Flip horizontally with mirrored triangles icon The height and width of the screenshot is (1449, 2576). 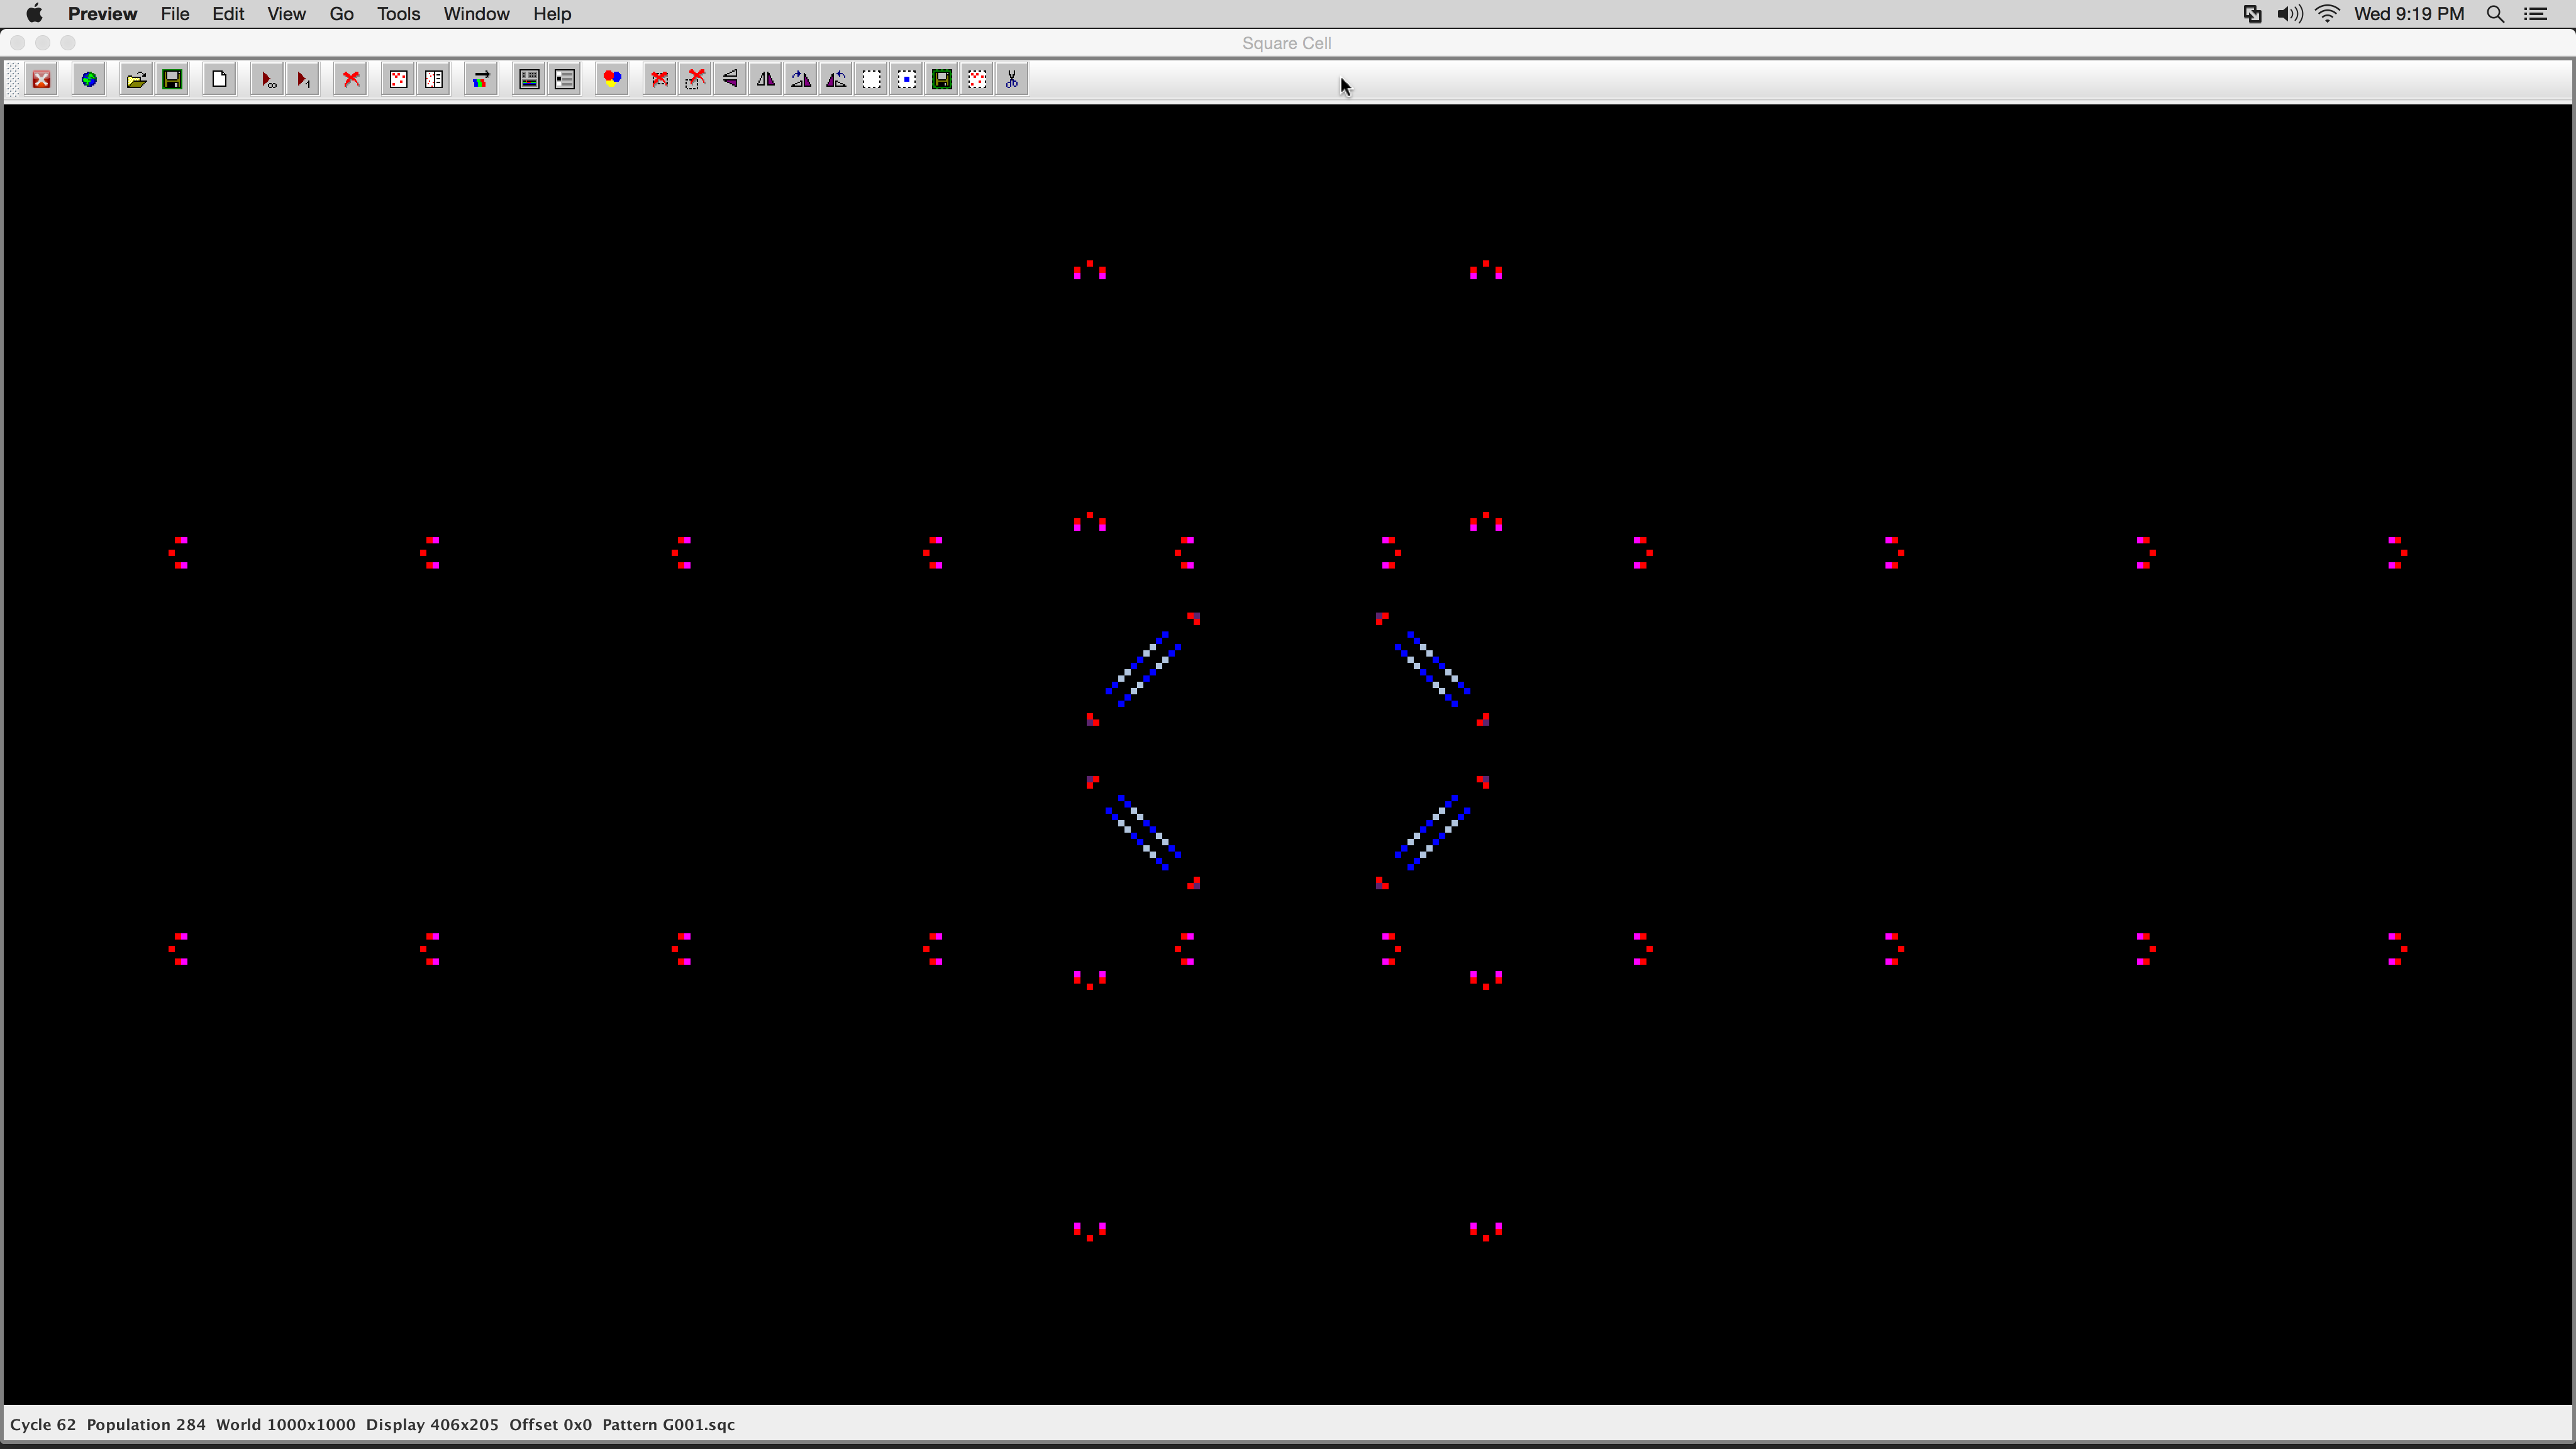point(766,80)
